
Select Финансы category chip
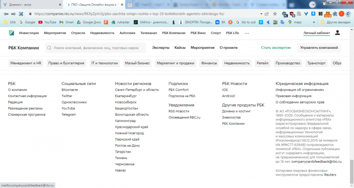click(209, 63)
